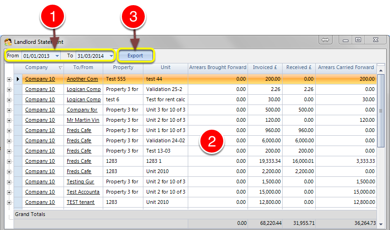Viewport: 390px width, 230px height.
Task: Open the TEST tenant link
Action: 81,202
